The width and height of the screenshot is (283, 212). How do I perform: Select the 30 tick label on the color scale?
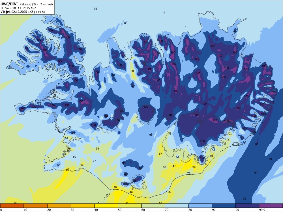72,210
